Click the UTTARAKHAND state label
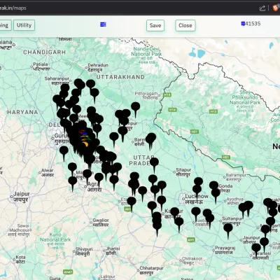The image size is (280, 280). 120,77
